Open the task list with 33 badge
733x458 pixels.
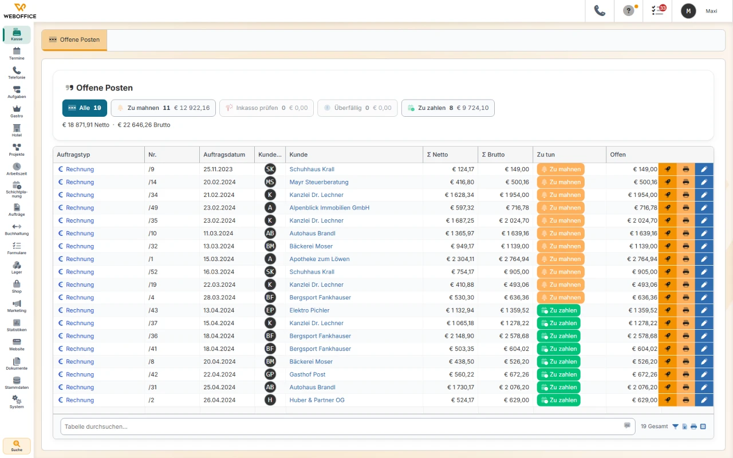pyautogui.click(x=657, y=11)
